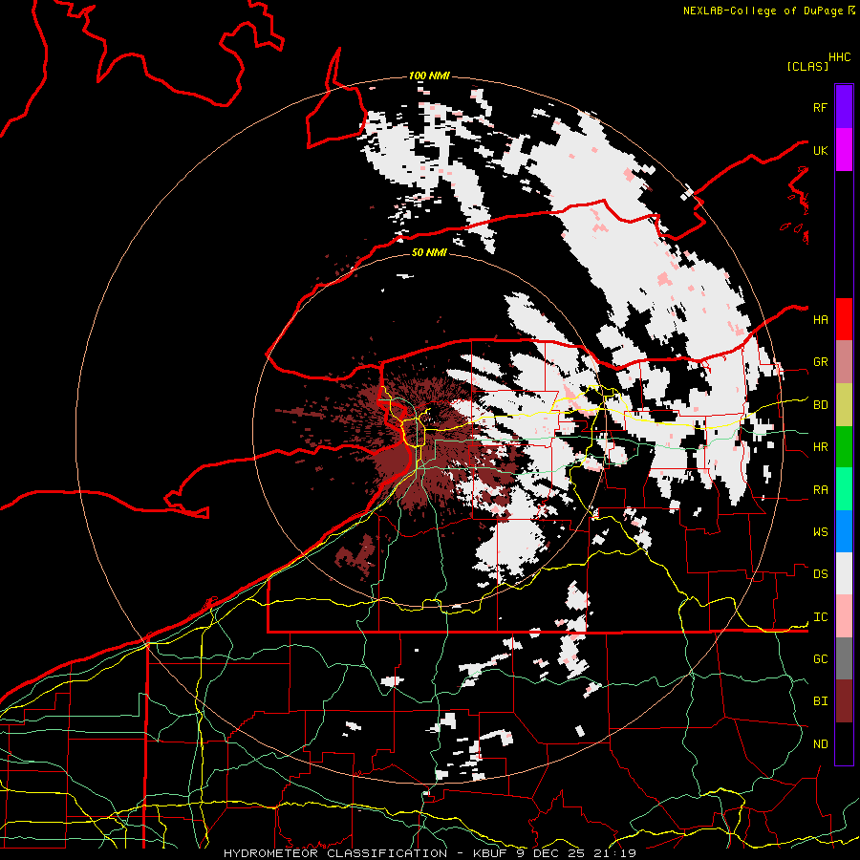Click the 50 NMI range ring label
The image size is (860, 860).
(x=429, y=252)
